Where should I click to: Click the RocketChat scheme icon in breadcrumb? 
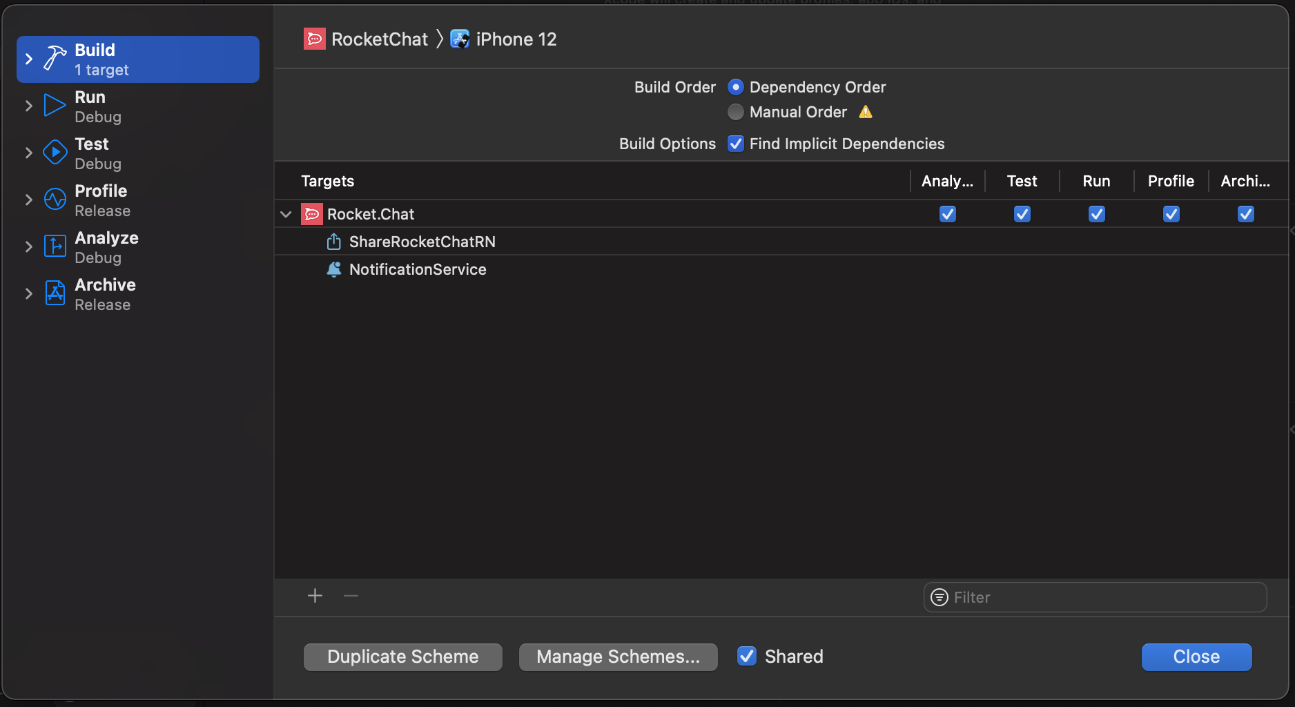point(315,39)
